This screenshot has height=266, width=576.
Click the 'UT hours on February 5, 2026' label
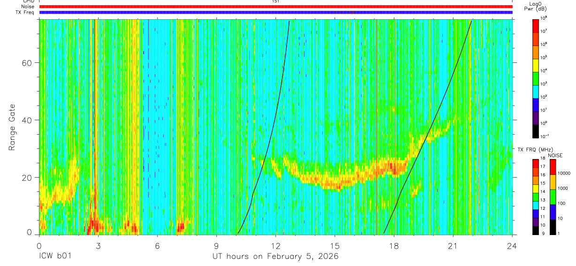[x=276, y=257]
